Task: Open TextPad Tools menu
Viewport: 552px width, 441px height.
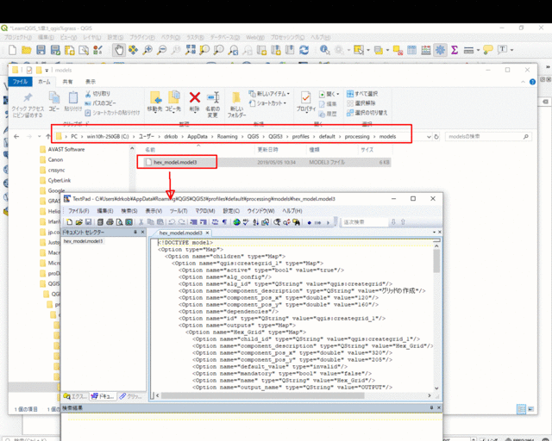Action: click(179, 211)
